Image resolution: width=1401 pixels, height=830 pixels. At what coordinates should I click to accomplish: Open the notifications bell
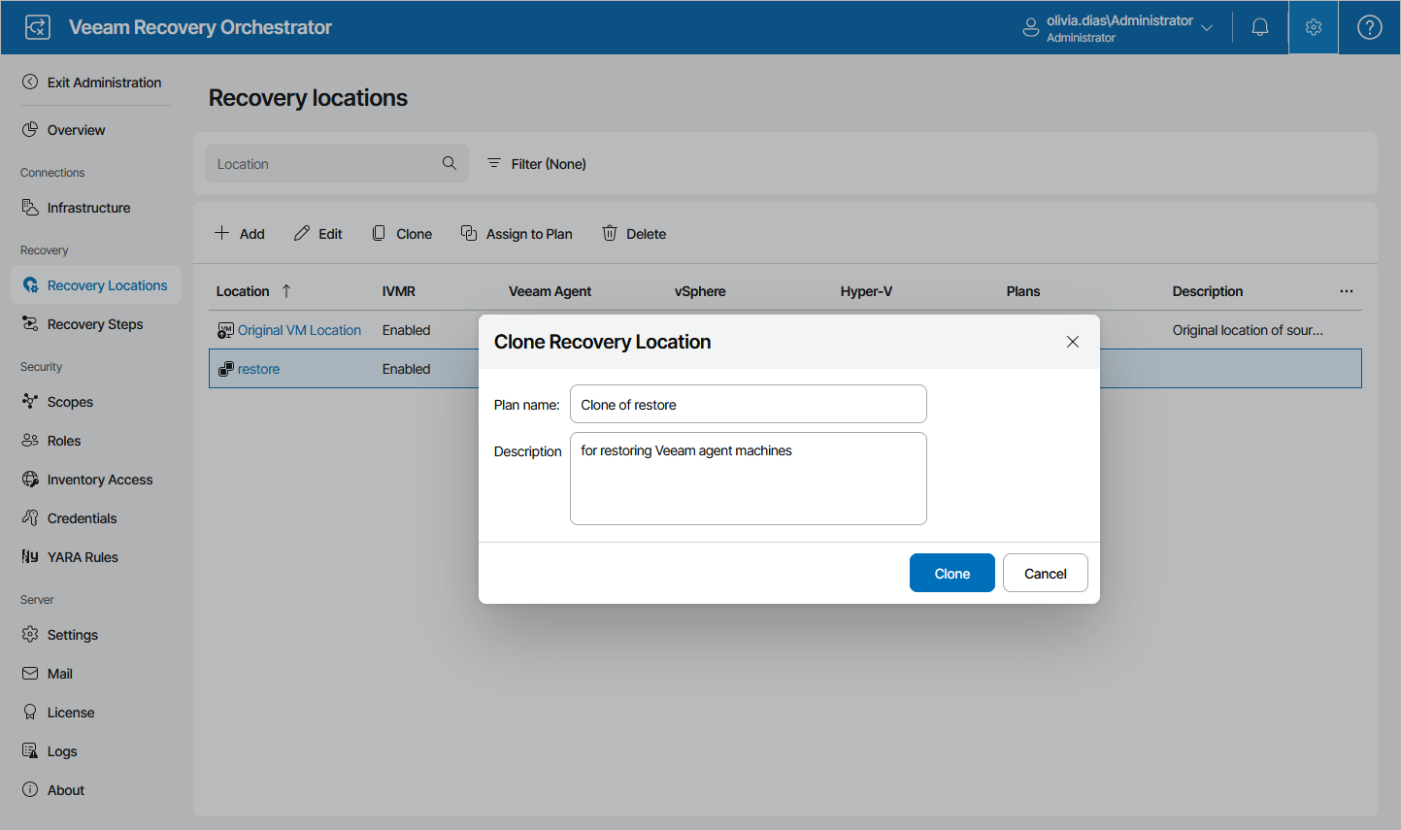[1260, 27]
